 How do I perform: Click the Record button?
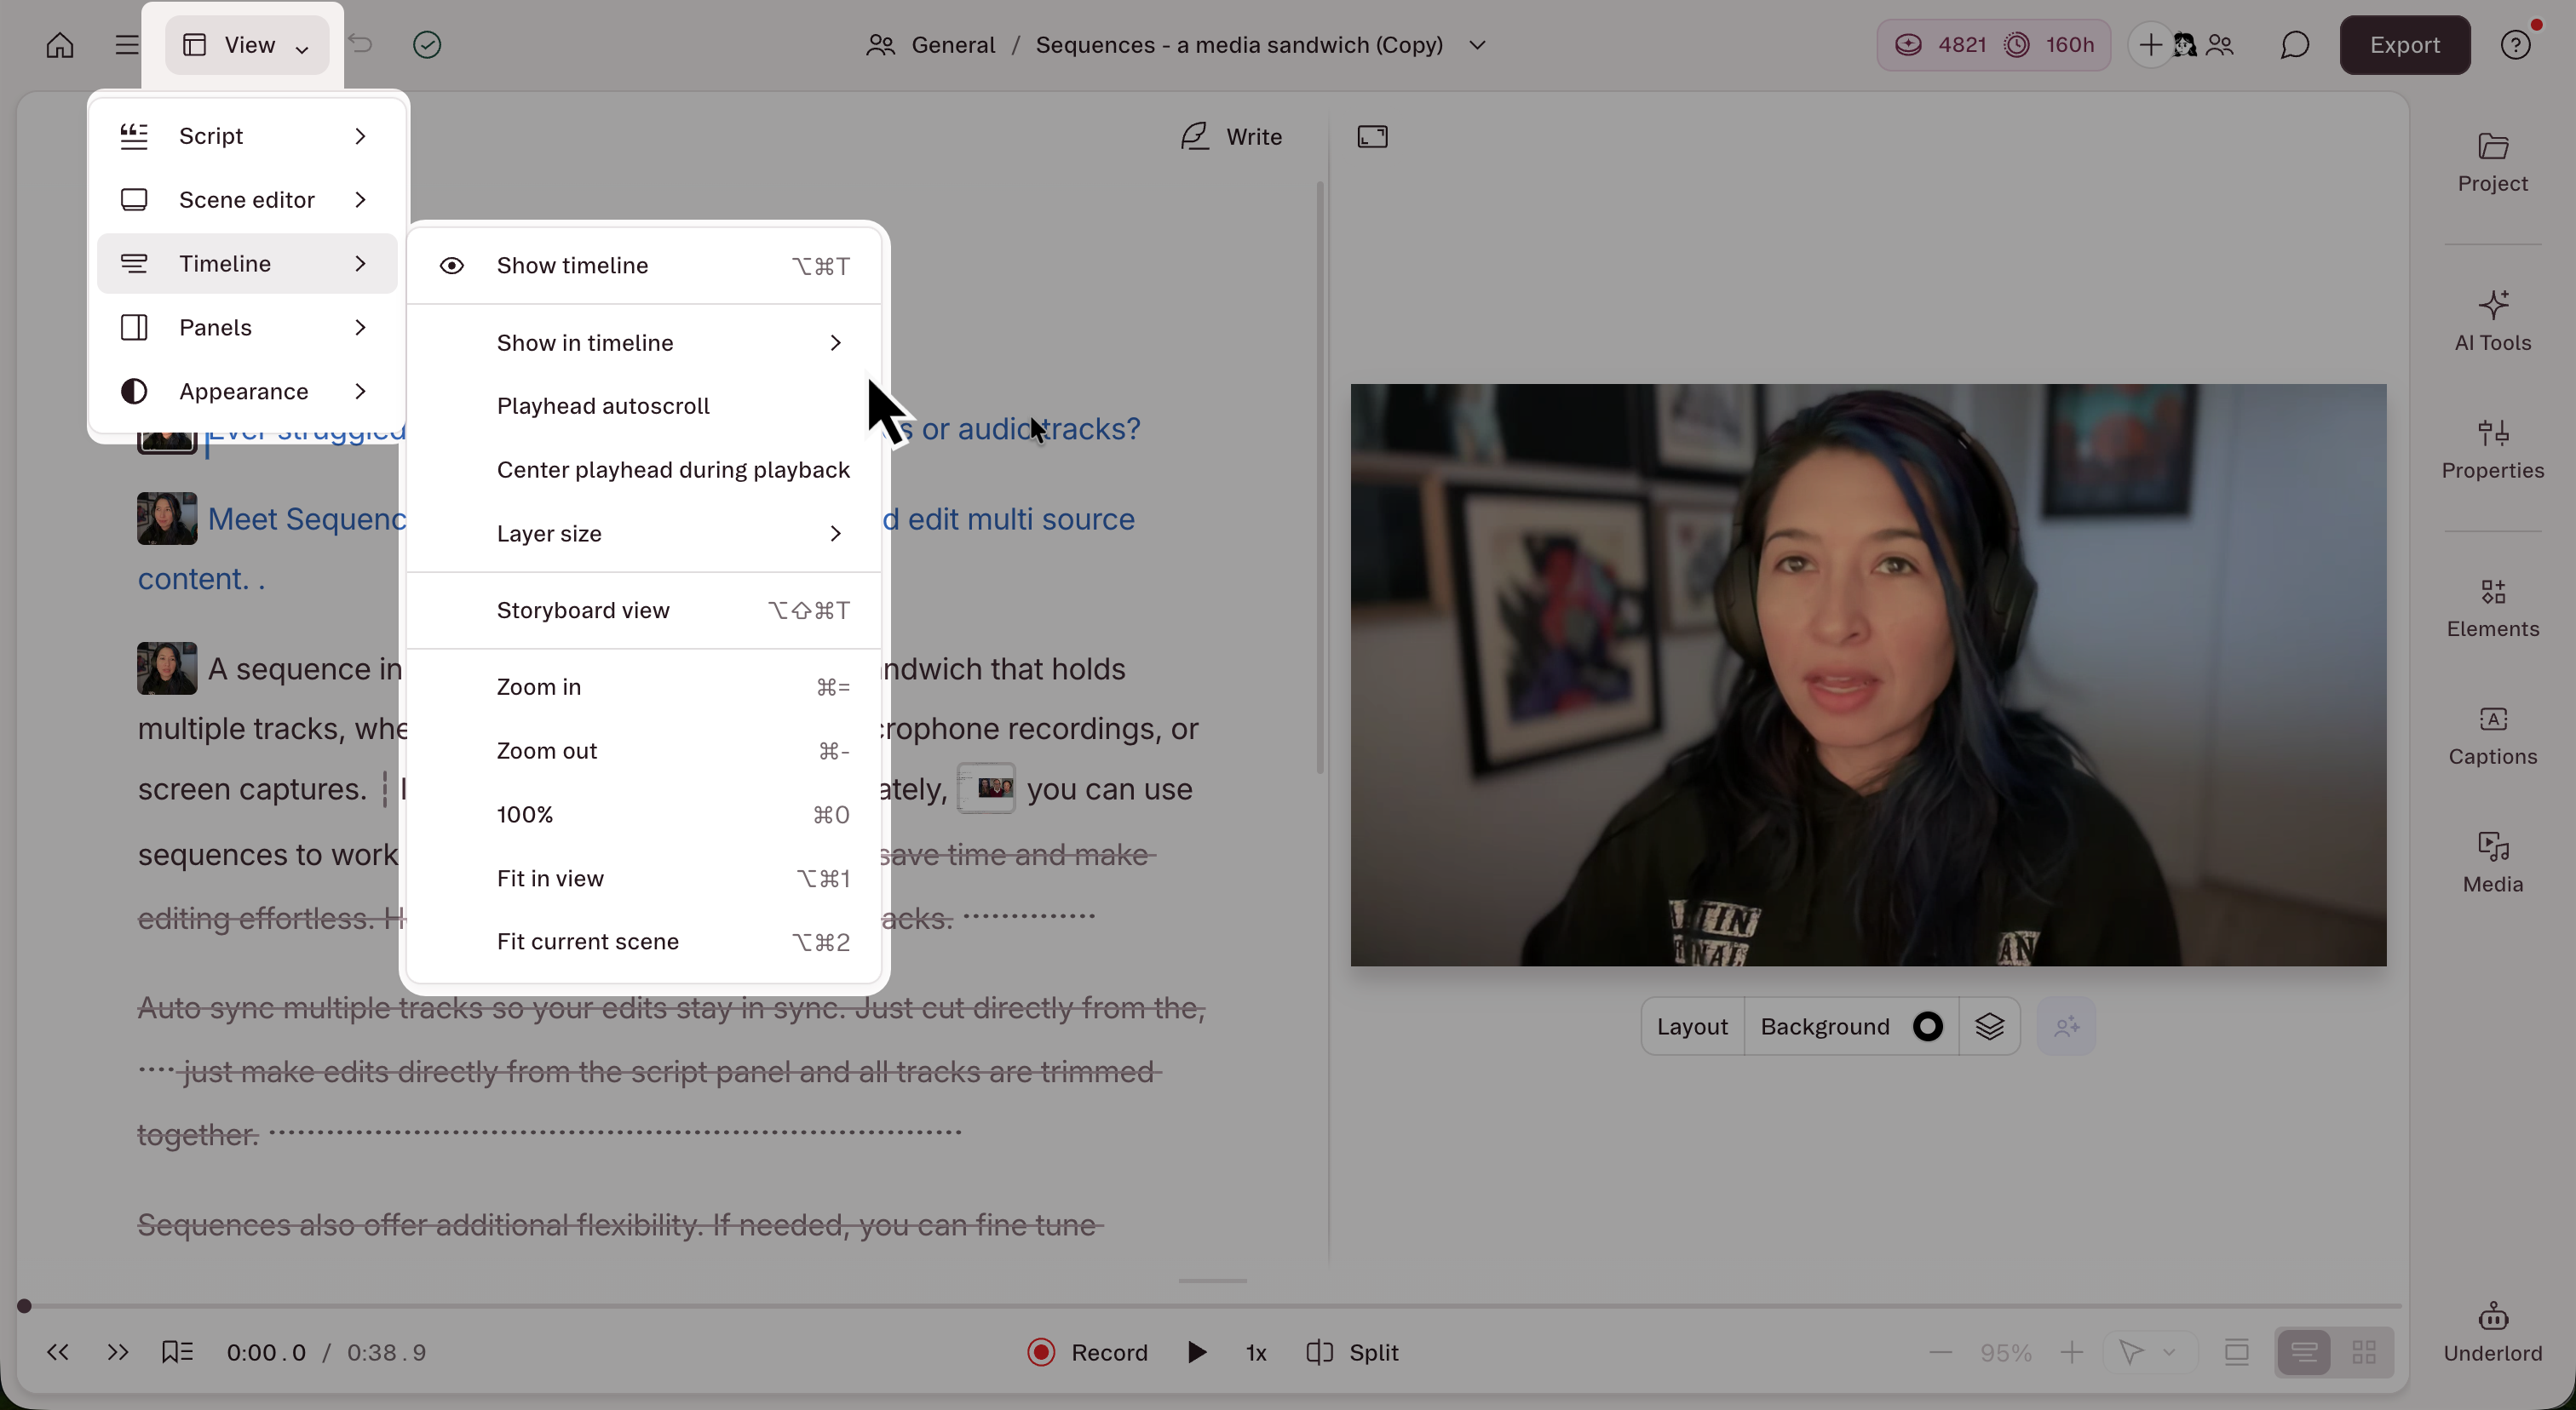pyautogui.click(x=1088, y=1353)
